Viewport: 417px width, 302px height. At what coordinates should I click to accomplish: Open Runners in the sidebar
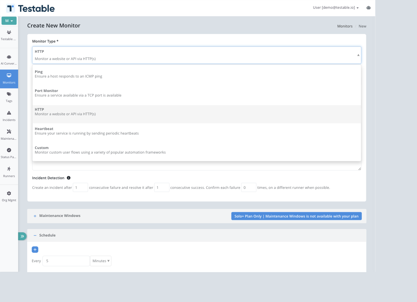pyautogui.click(x=9, y=172)
